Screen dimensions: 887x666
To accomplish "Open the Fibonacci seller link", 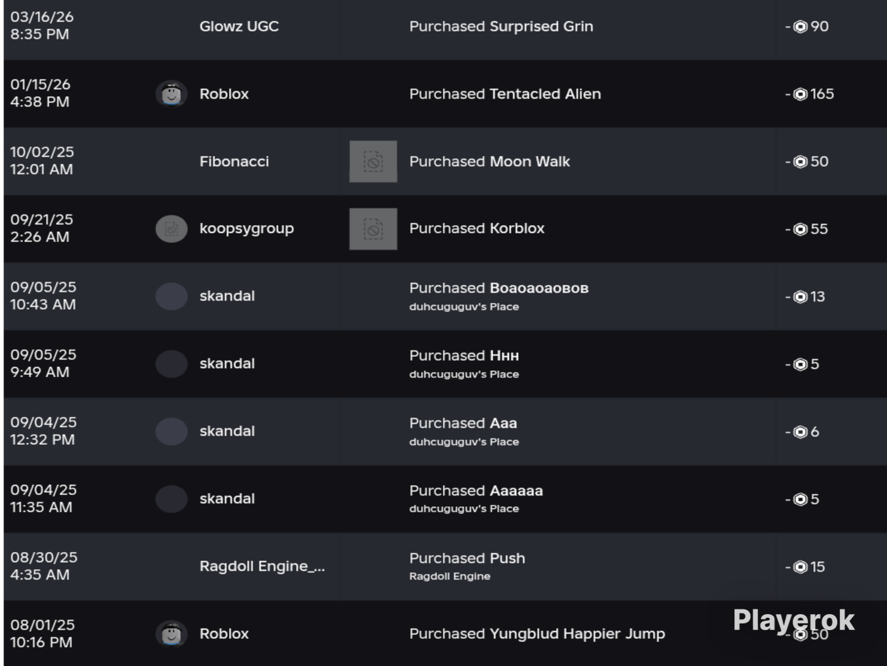I will click(234, 161).
